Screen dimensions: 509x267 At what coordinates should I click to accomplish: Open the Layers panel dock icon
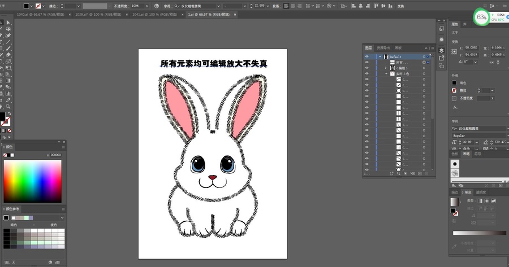tap(441, 51)
